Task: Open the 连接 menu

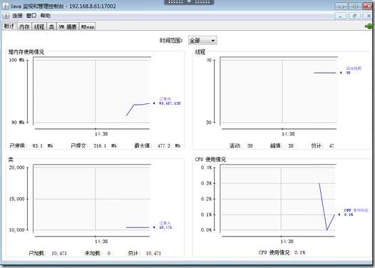Action: (17, 16)
